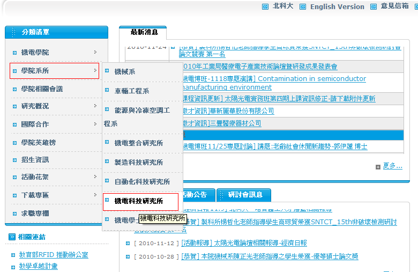Open the 華新麗華股份有限公司 recruitment link
418x272 pixels.
(228, 111)
